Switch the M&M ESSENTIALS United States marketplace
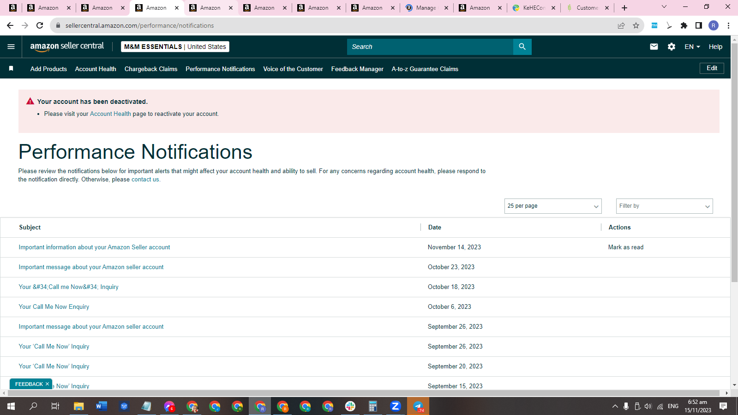 175,47
